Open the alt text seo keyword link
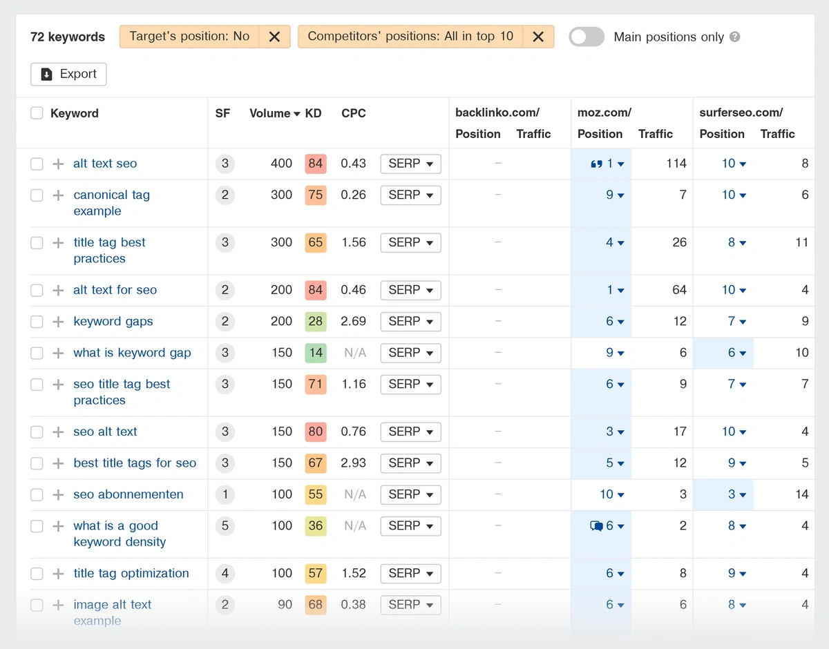Screen dimensions: 829x649 click(x=105, y=164)
